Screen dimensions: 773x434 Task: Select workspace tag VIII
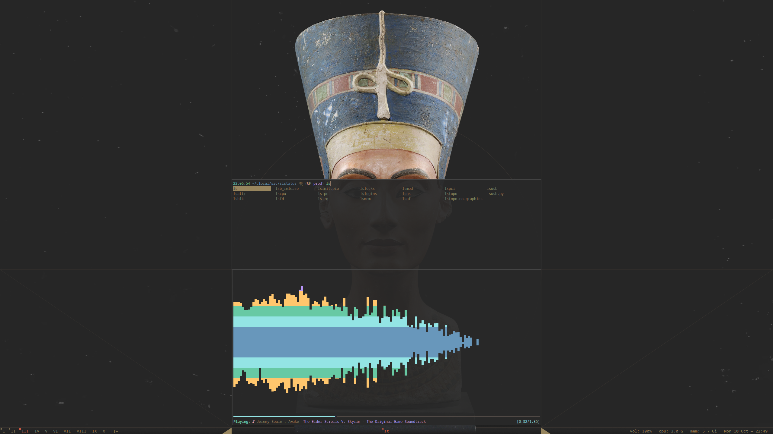pos(81,431)
